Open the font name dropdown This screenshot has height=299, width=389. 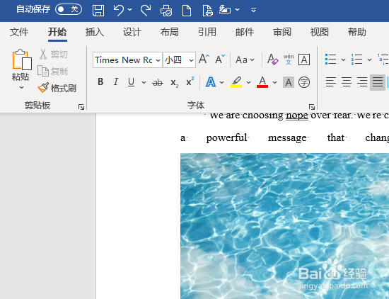coord(158,60)
